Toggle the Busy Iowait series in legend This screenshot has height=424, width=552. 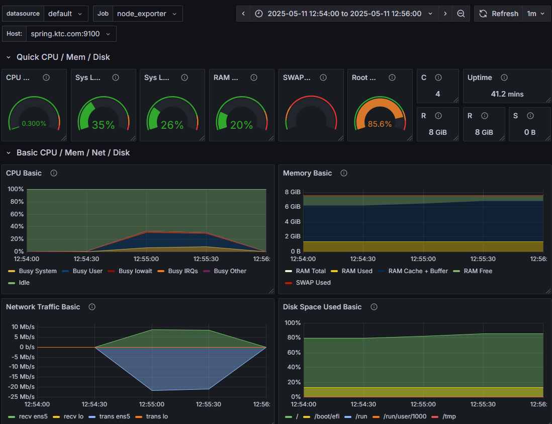(x=130, y=271)
